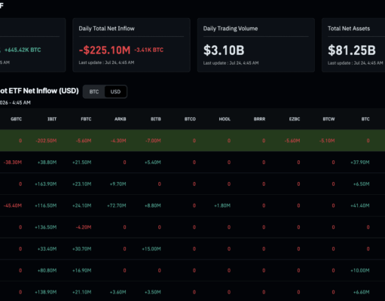Screen dimensions: 385x301
Task: Select the -7.00M BITB cell
Action: 153,141
